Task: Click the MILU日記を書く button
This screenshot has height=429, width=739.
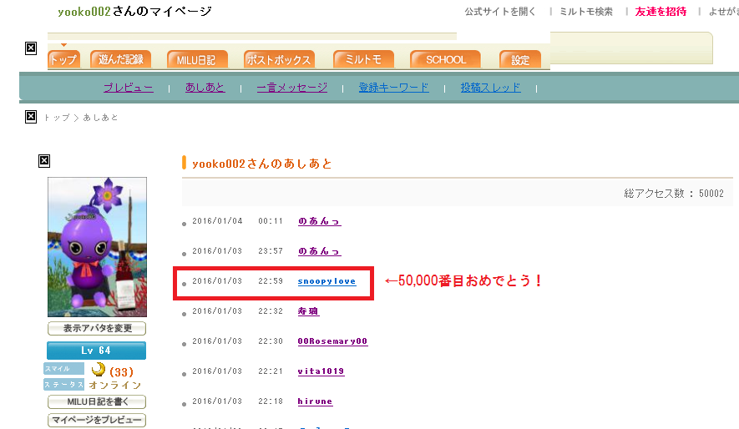Action: click(x=96, y=402)
